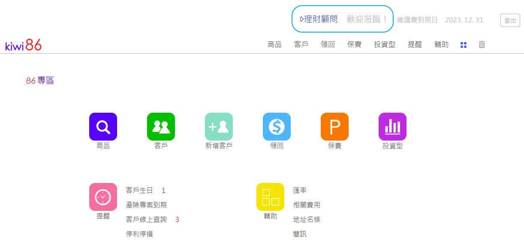Screen dimensions: 524x252
Task: Click the date 2023. 12. 31
Action: pos(464,20)
